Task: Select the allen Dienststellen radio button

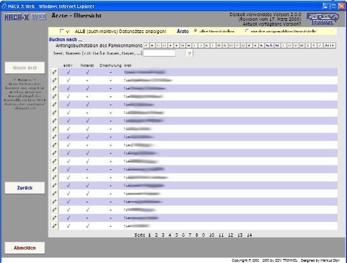Action: coord(195,31)
